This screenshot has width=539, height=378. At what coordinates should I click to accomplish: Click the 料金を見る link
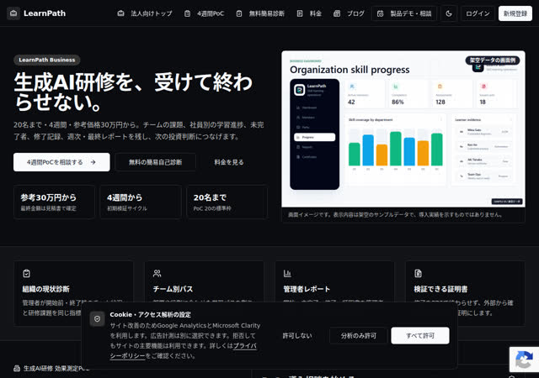pyautogui.click(x=229, y=162)
